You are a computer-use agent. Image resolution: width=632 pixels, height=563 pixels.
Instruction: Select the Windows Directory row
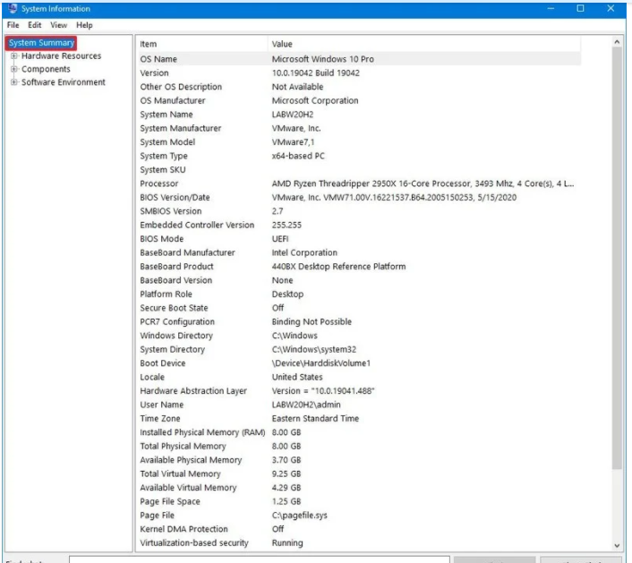click(x=359, y=336)
